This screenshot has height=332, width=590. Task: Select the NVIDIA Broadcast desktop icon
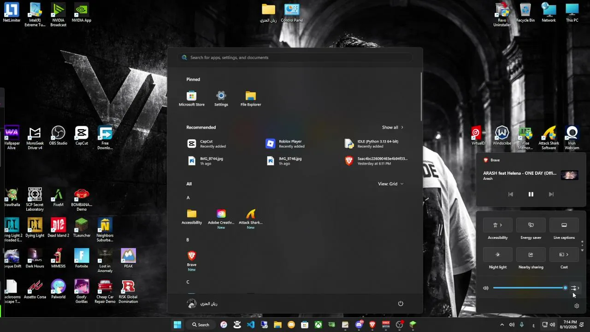[x=58, y=15]
